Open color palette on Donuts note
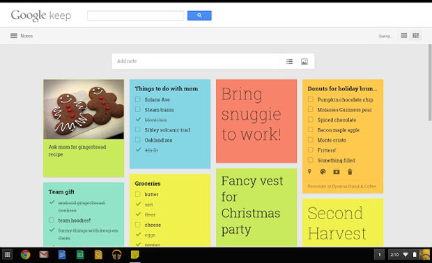The height and width of the screenshot is (263, 432). pos(323,172)
